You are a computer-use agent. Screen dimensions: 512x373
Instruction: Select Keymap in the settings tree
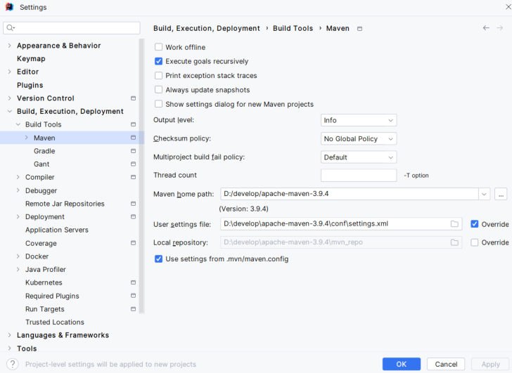[x=31, y=59]
